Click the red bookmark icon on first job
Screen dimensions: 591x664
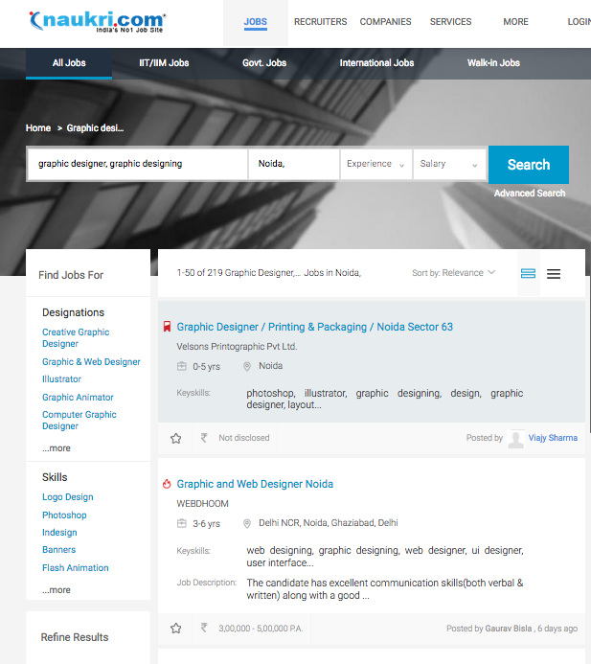click(168, 328)
